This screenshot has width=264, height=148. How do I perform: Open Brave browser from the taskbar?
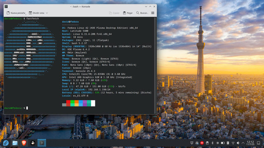coord(24,143)
